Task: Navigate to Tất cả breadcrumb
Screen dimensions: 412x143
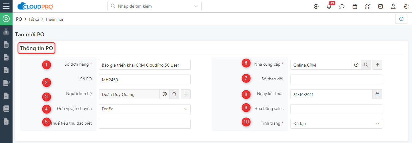Action: pyautogui.click(x=34, y=19)
